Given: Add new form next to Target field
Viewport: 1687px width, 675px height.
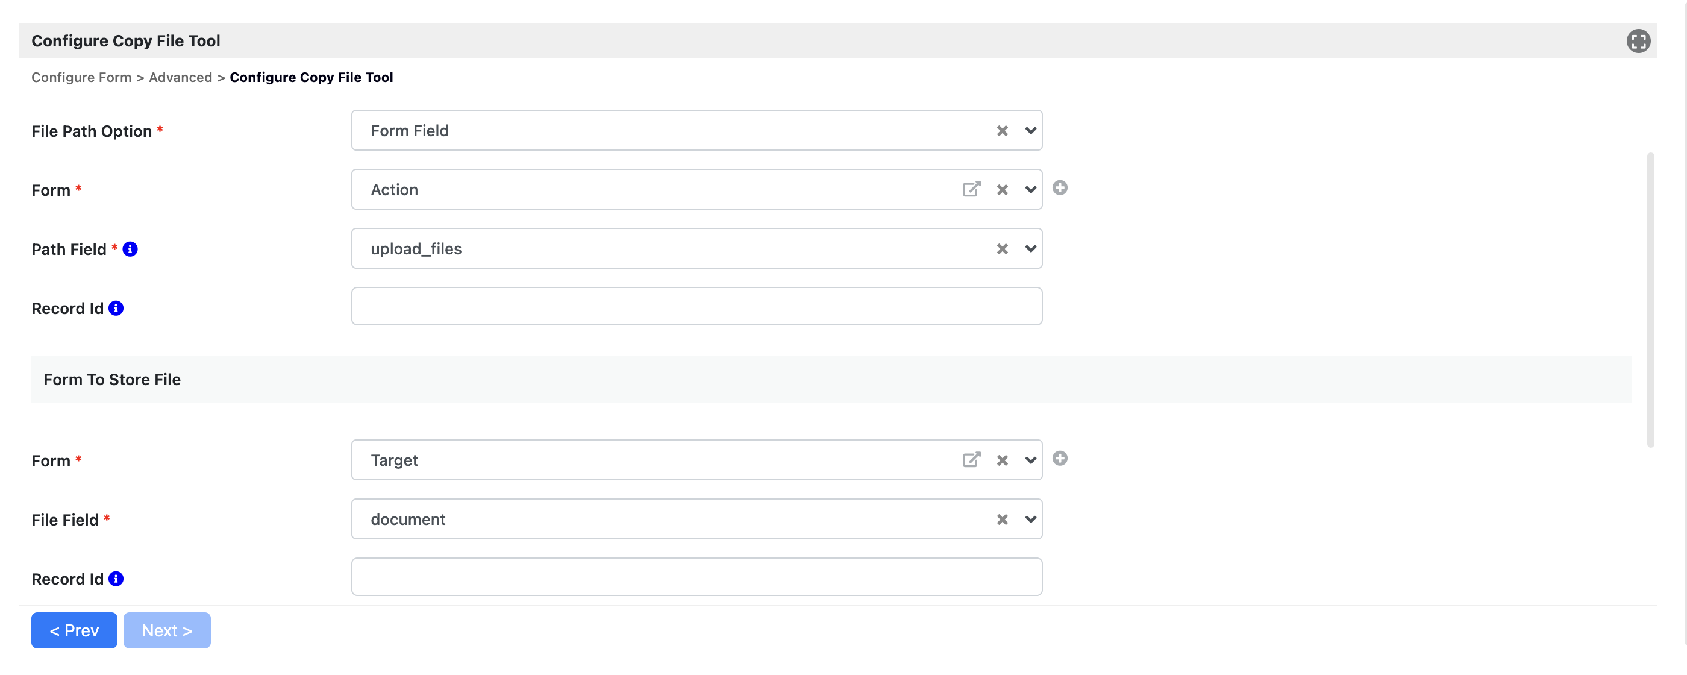Looking at the screenshot, I should pyautogui.click(x=1060, y=458).
